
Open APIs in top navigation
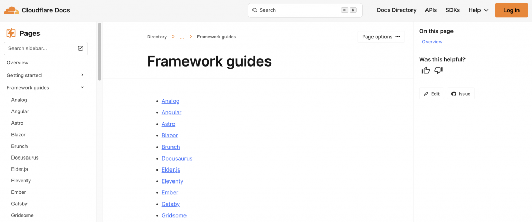click(x=431, y=10)
